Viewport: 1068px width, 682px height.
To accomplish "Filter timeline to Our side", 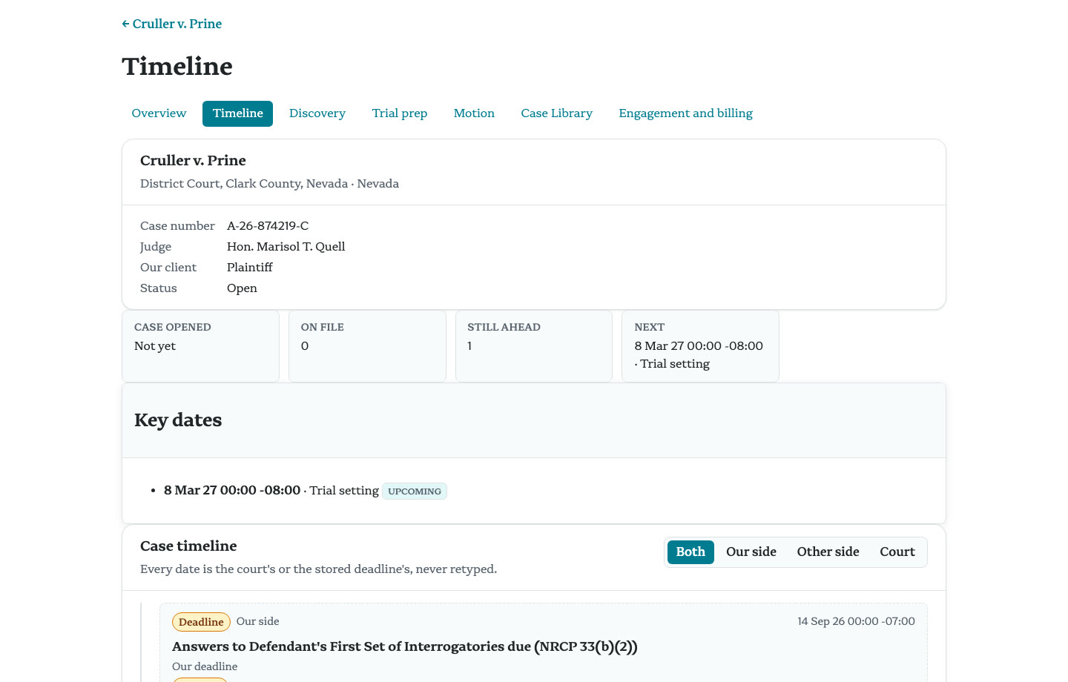I will point(751,552).
